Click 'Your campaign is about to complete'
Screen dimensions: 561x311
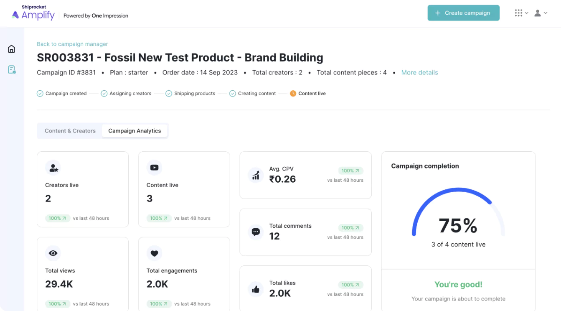tap(458, 299)
